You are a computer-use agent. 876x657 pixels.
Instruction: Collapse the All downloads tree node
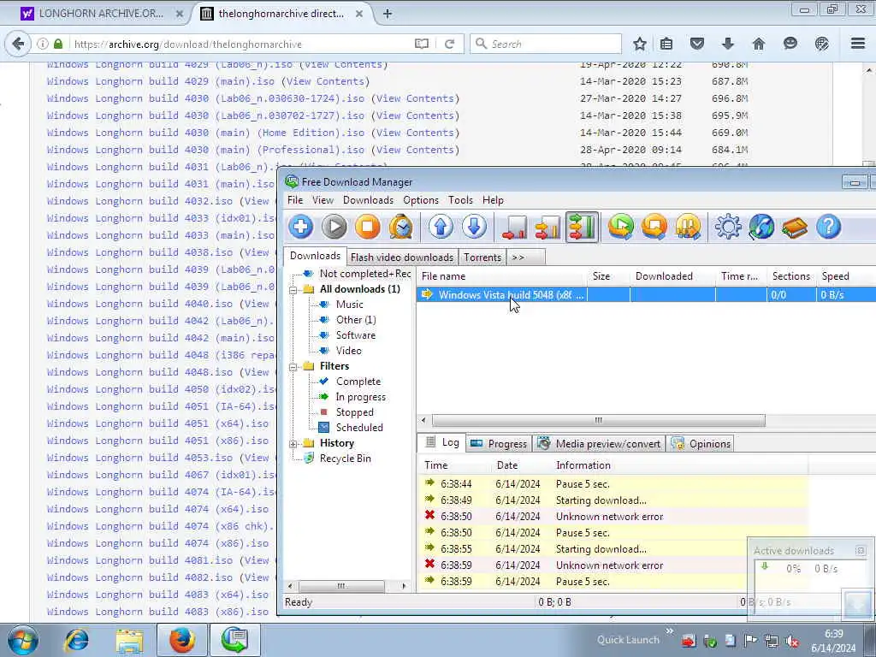coord(293,289)
